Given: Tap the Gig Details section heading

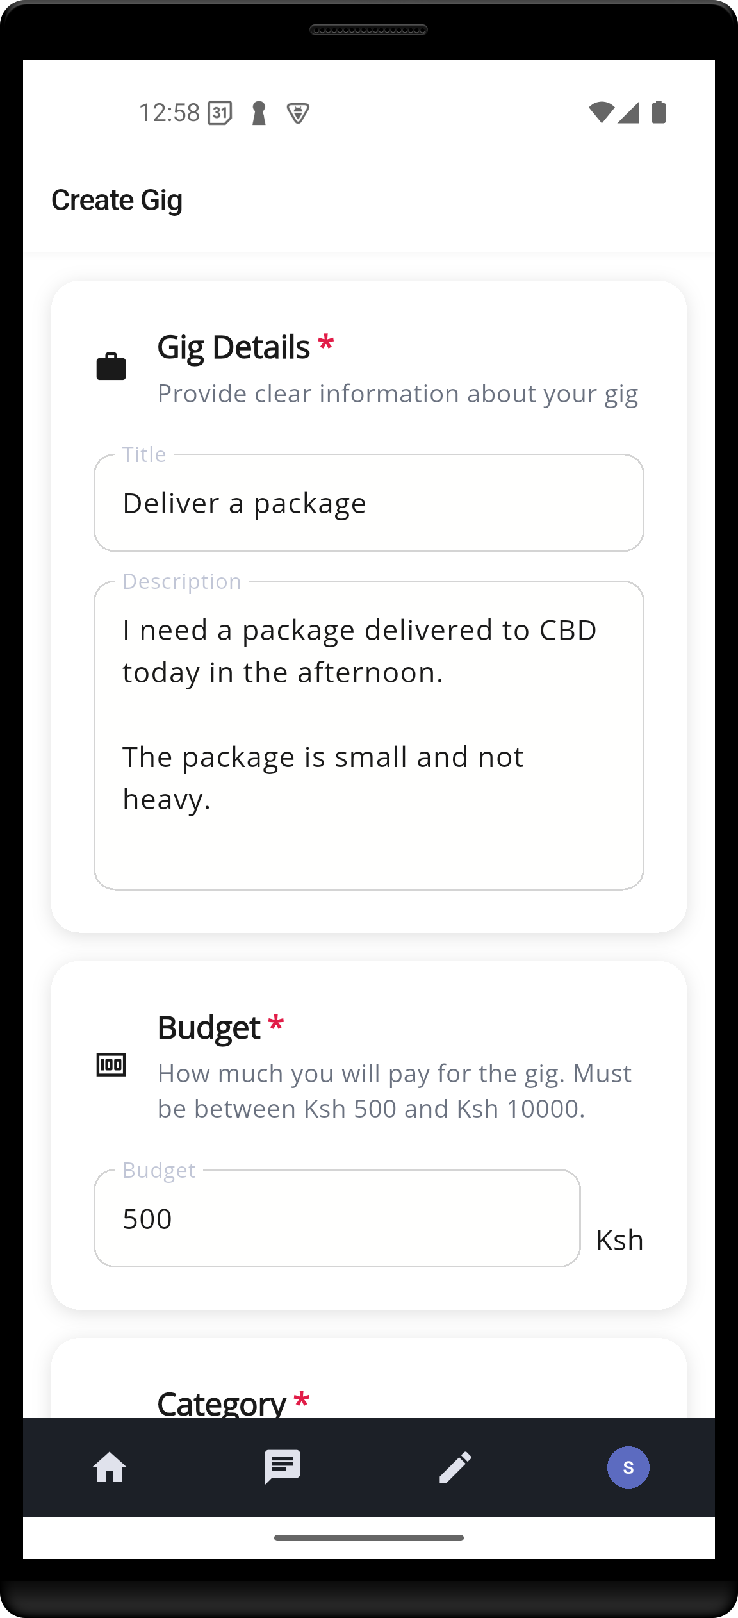Looking at the screenshot, I should 234,347.
